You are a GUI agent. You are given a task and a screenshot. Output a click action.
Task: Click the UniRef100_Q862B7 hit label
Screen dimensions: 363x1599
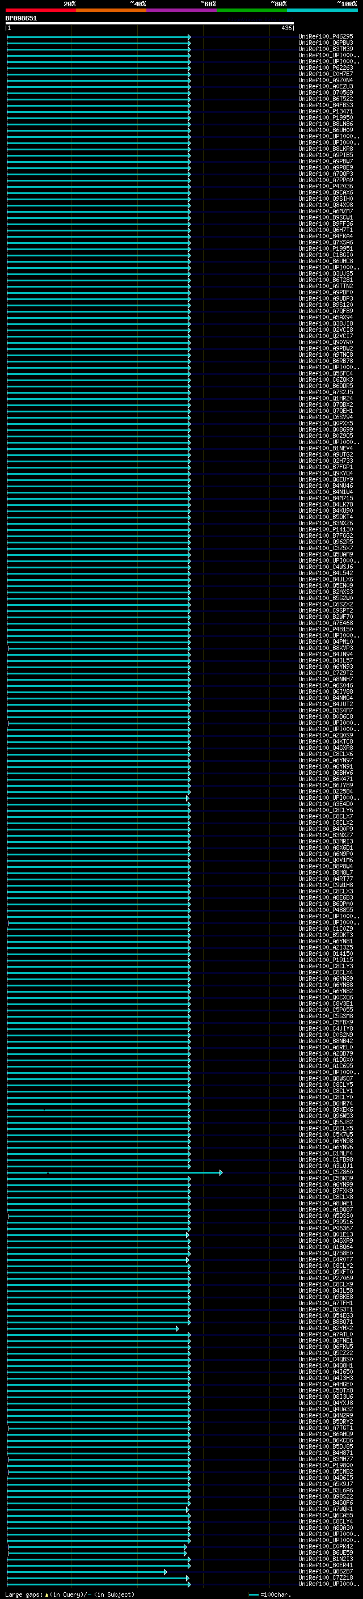click(326, 1571)
